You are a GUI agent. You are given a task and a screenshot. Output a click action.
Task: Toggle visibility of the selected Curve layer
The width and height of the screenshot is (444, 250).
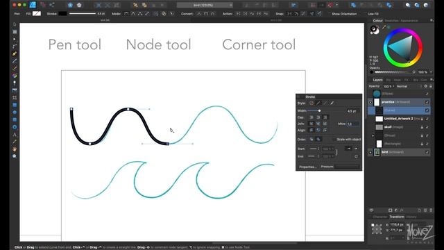(427, 110)
